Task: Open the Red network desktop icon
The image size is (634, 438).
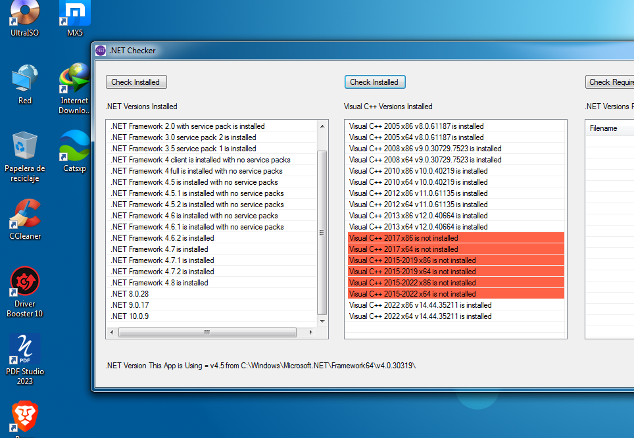Action: (x=25, y=84)
